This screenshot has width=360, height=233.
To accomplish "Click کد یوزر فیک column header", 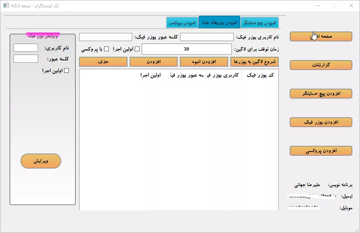I will pyautogui.click(x=260, y=75).
